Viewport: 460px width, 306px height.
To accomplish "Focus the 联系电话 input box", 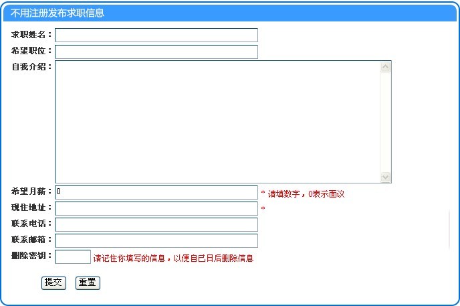I will (156, 224).
